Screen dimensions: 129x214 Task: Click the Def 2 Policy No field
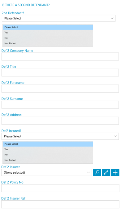coord(60,188)
